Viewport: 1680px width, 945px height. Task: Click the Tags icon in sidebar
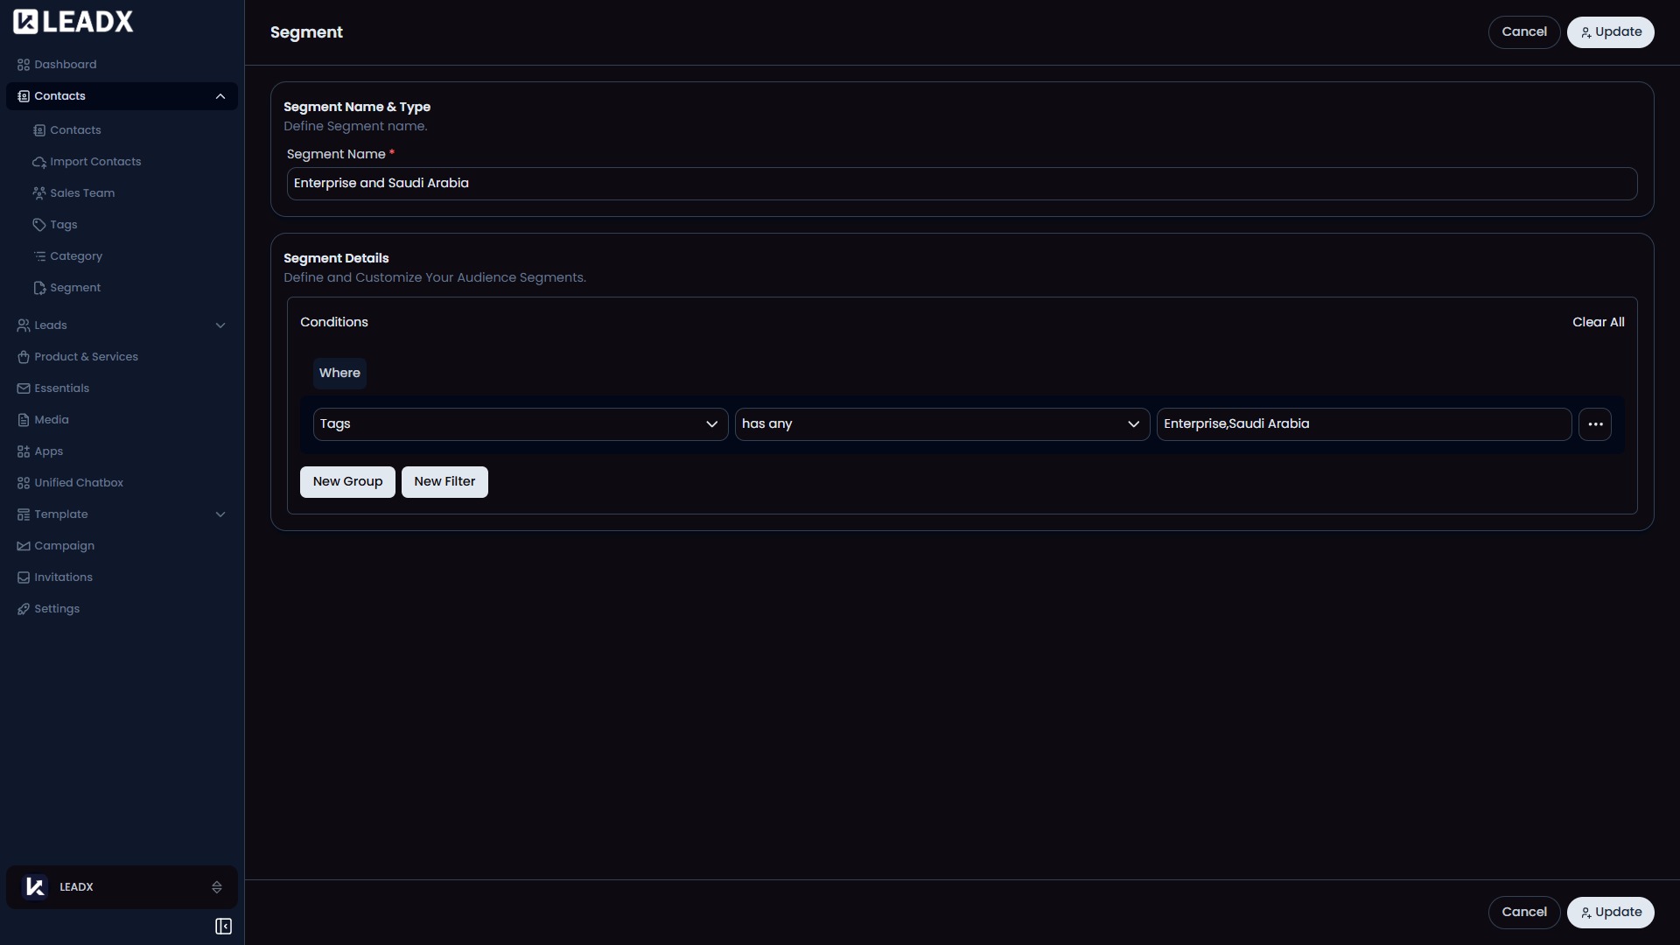[x=38, y=225]
